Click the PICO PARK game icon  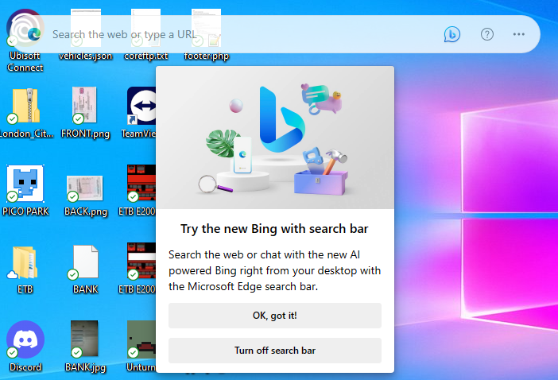point(25,184)
